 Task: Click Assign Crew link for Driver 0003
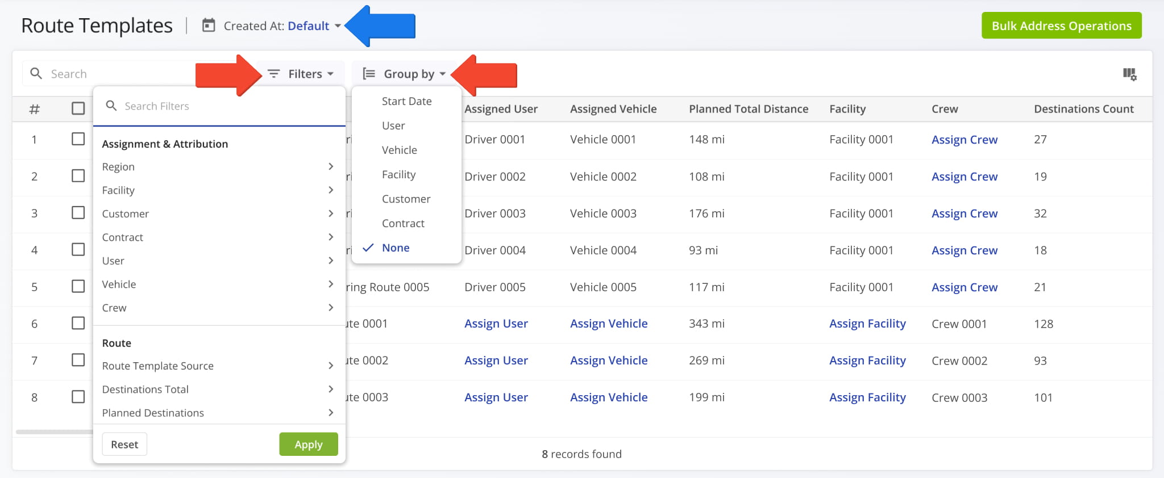coord(965,213)
